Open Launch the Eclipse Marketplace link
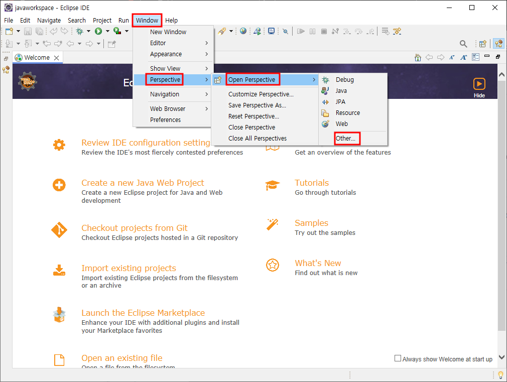Viewport: 507px width, 382px height. point(143,313)
